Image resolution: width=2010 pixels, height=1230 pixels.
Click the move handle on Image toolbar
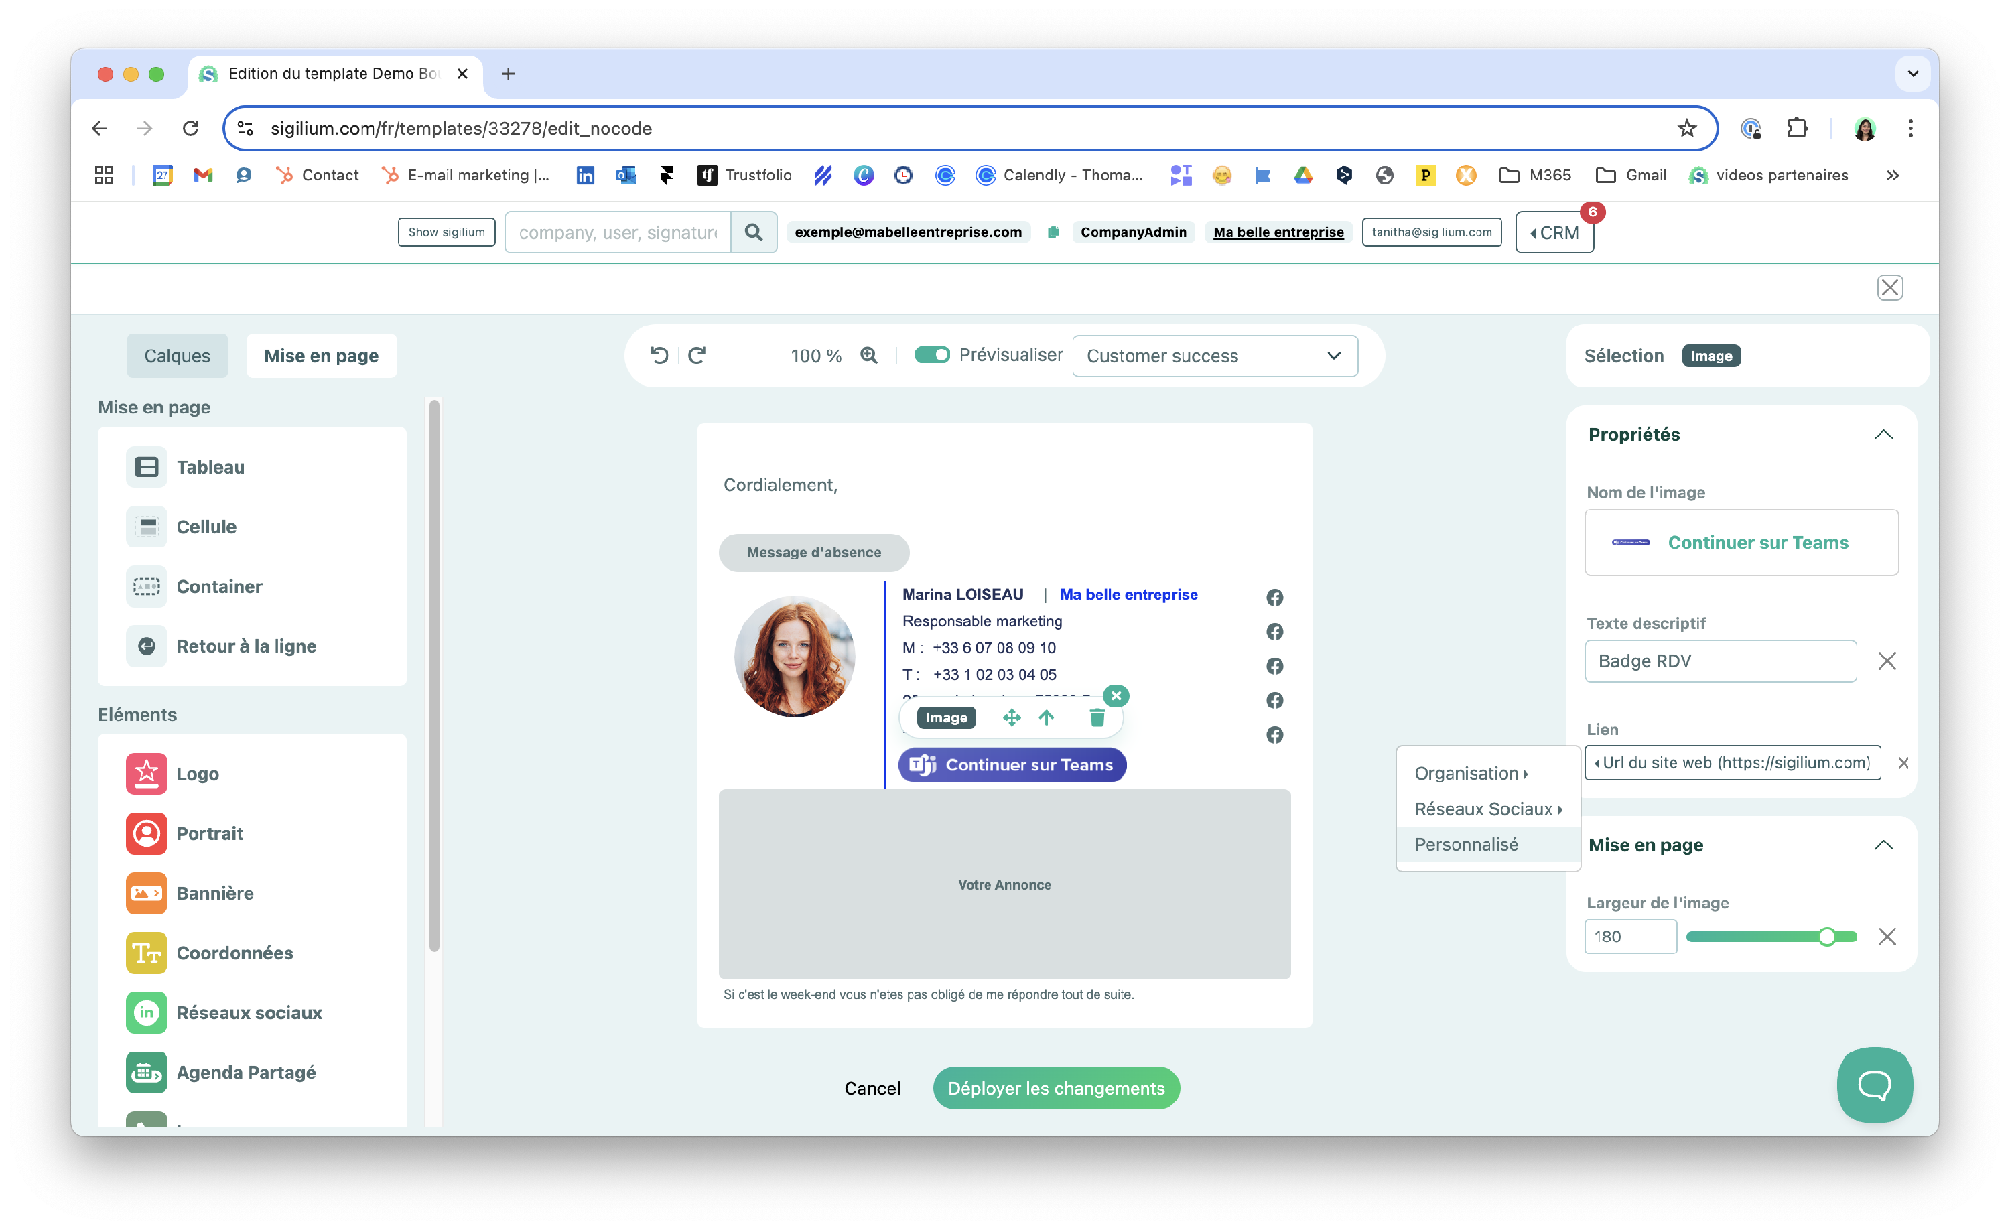pos(1012,717)
